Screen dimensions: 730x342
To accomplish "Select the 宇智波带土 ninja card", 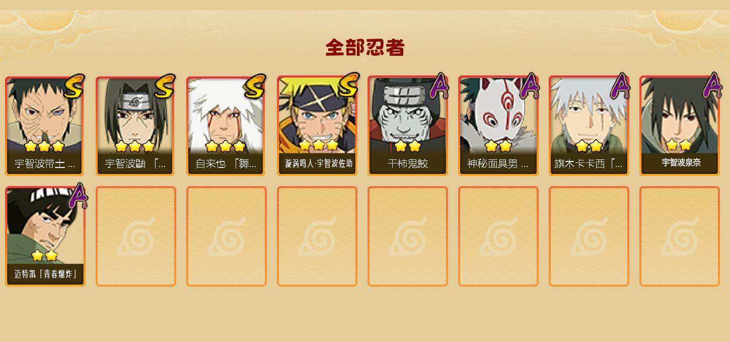I will tap(44, 126).
